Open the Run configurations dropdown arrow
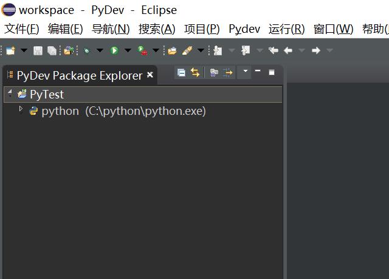Image resolution: width=389 pixels, height=279 pixels. 128,50
